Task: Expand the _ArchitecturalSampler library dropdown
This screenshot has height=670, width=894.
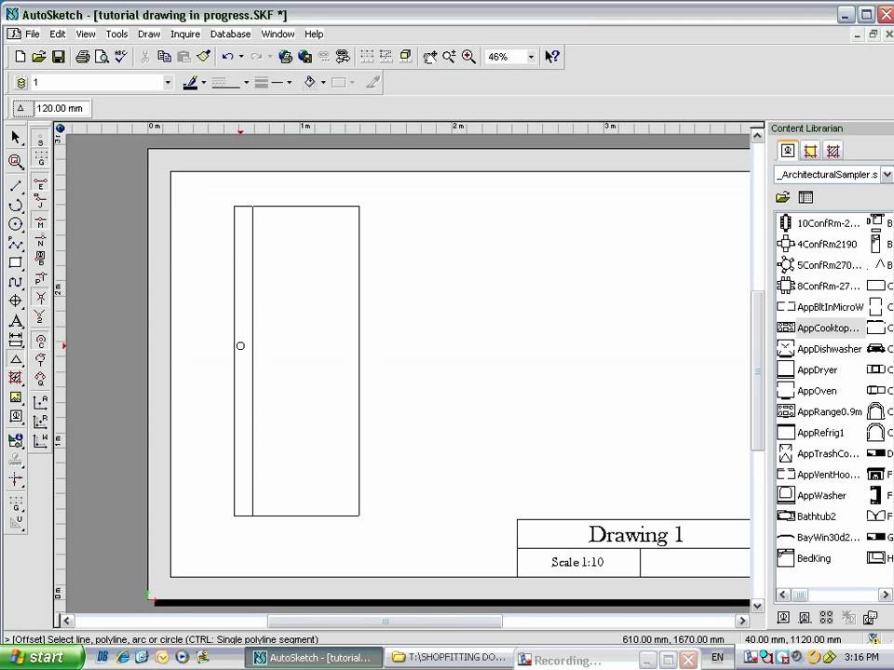Action: [887, 174]
